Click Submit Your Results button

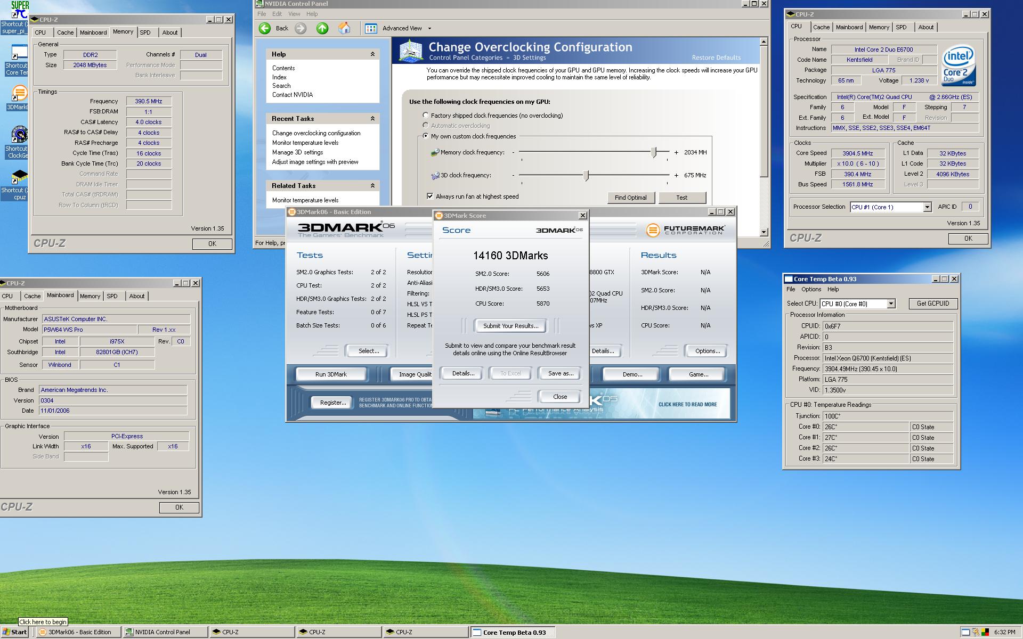[510, 326]
